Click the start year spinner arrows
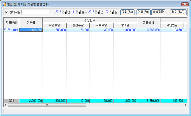 pyautogui.click(x=65, y=12)
